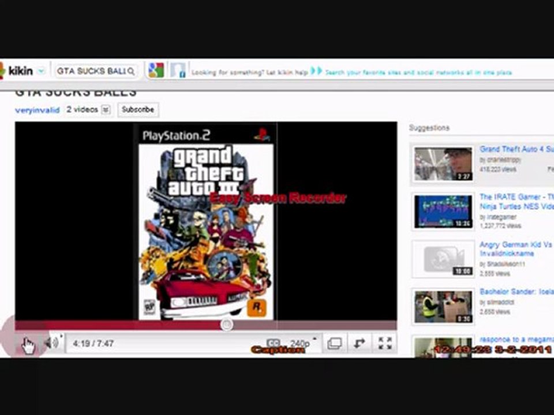Enter fullscreen with the four-arrows icon
Screen dimensions: 554x415
[x=385, y=343]
